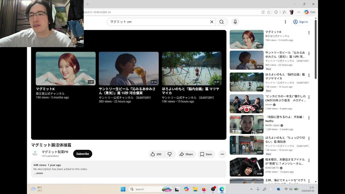Launch Copilot from the taskbar
Screen dimensions: 345x194
tap(186, 189)
